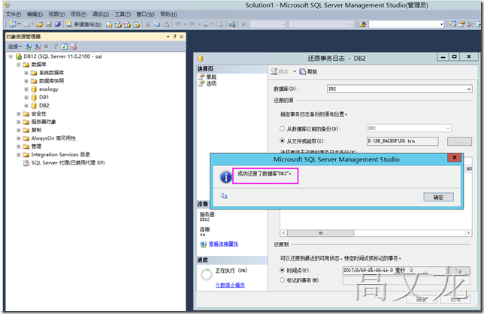484x314 pixels.
Task: Select 从数据库以前的备份(B) radio button
Action: (x=282, y=128)
